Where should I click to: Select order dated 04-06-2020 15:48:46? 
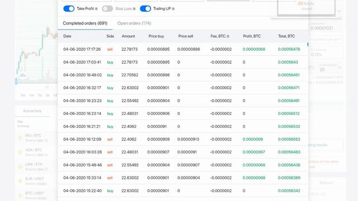point(183,165)
